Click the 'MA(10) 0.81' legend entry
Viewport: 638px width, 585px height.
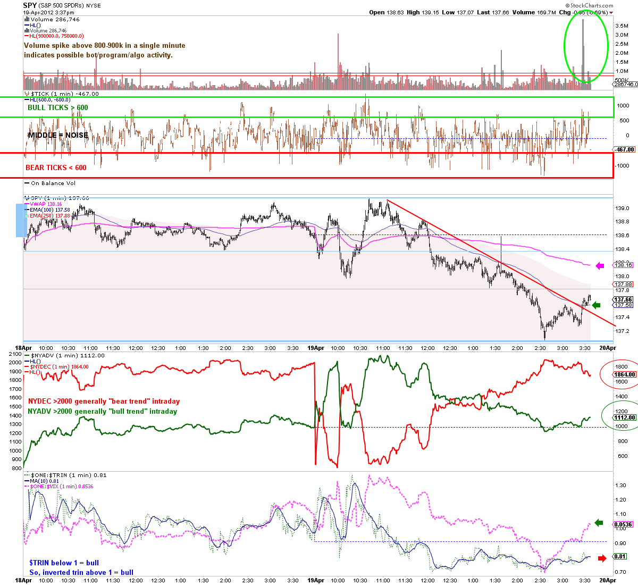(x=41, y=481)
